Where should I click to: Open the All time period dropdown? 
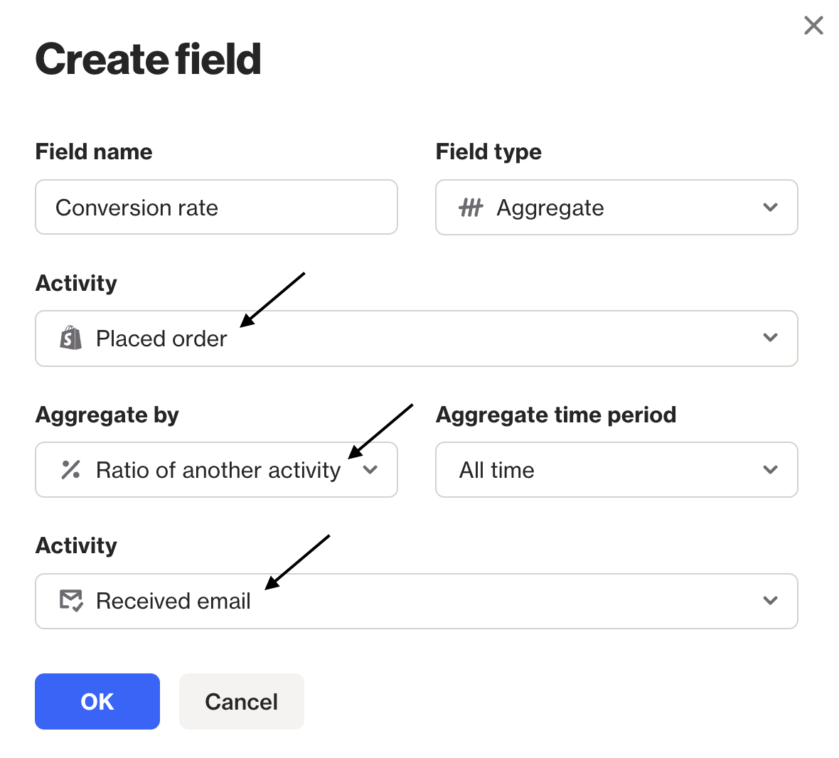(616, 470)
